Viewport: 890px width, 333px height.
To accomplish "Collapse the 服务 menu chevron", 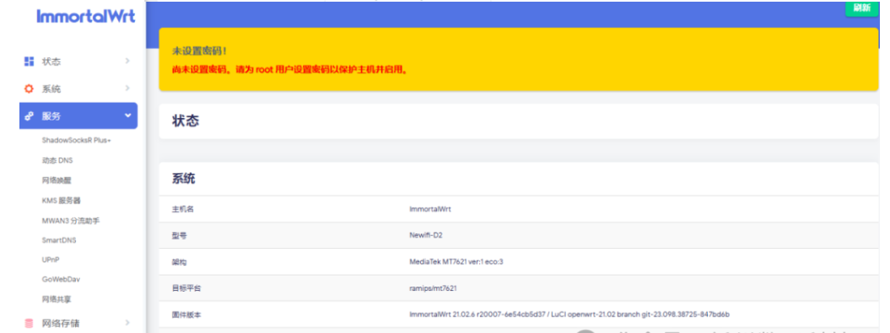I will click(x=127, y=115).
